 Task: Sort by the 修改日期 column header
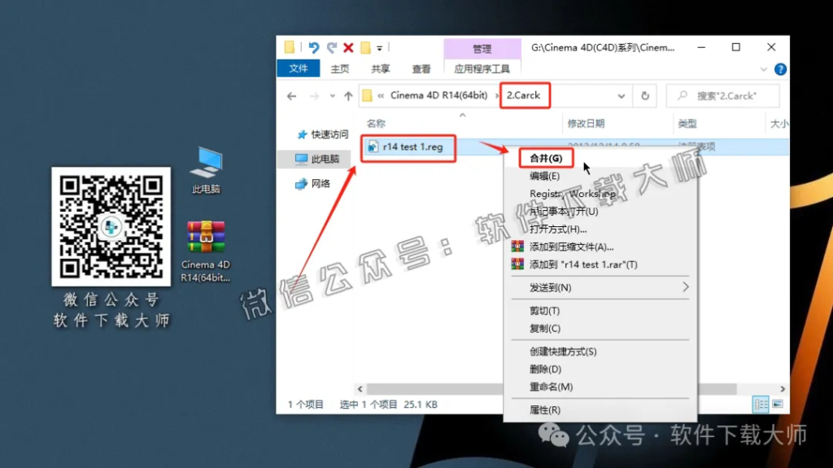pyautogui.click(x=586, y=124)
